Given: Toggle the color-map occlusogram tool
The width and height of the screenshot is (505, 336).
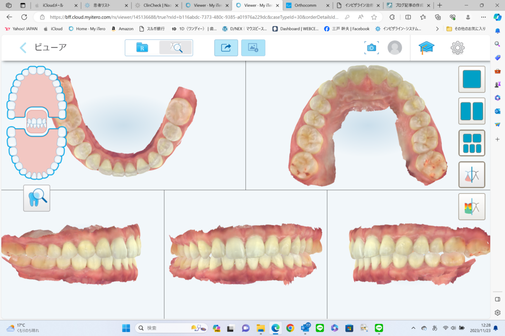Looking at the screenshot, I should (x=472, y=207).
